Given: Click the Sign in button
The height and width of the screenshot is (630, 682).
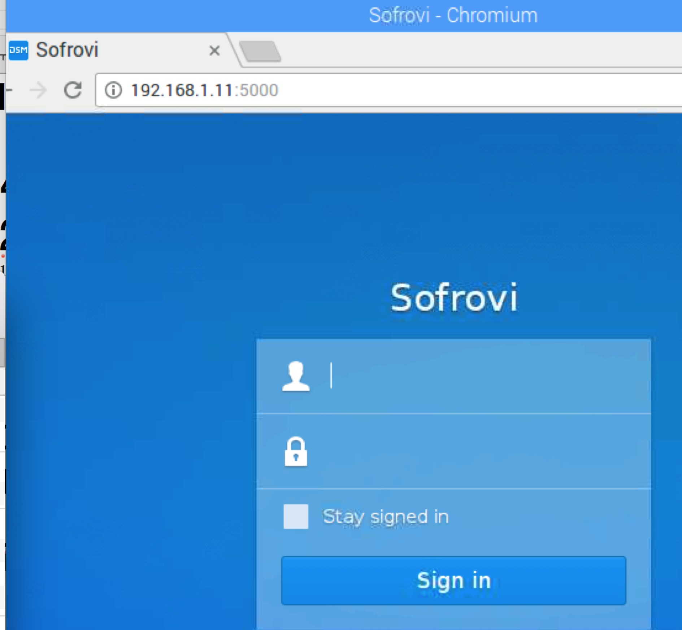Looking at the screenshot, I should [453, 581].
